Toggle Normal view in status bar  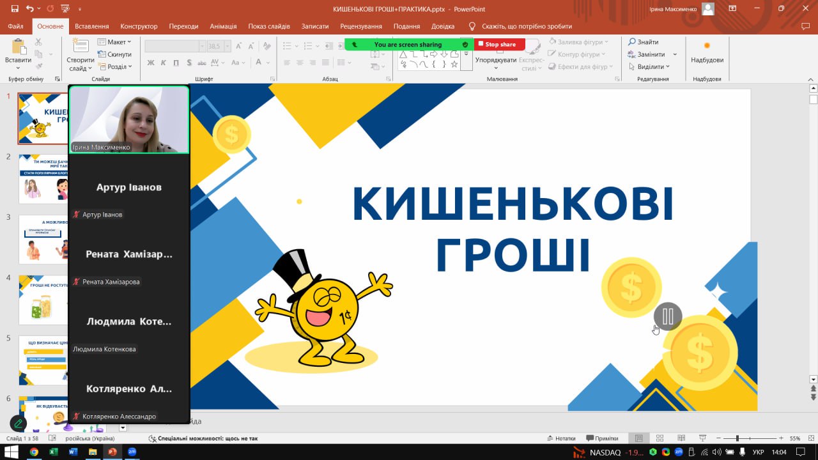click(x=638, y=438)
